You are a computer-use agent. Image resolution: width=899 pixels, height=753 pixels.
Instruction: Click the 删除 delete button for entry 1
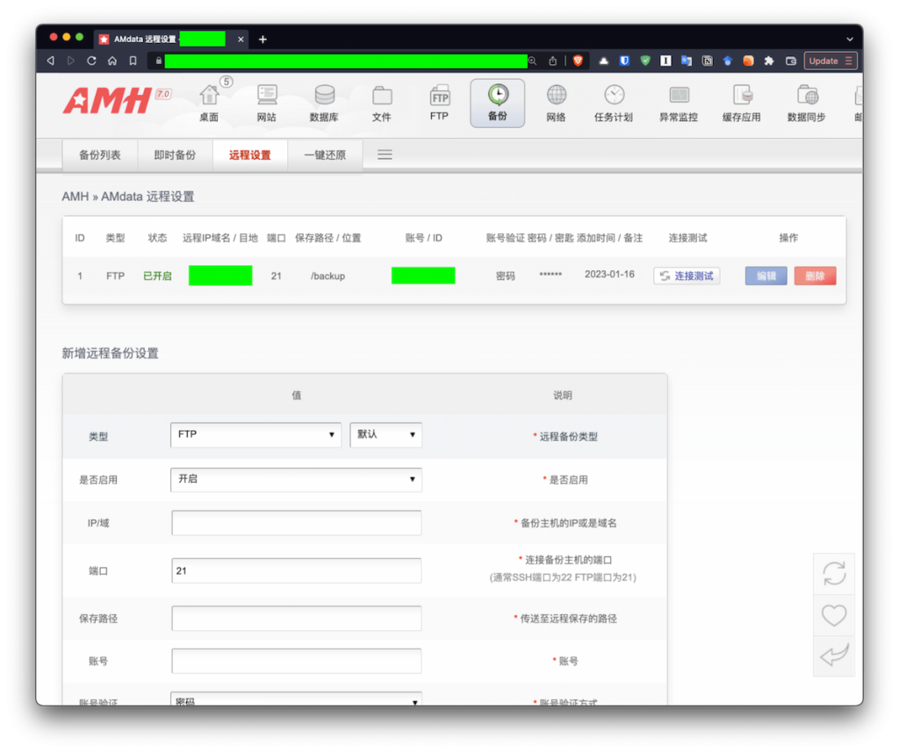815,275
